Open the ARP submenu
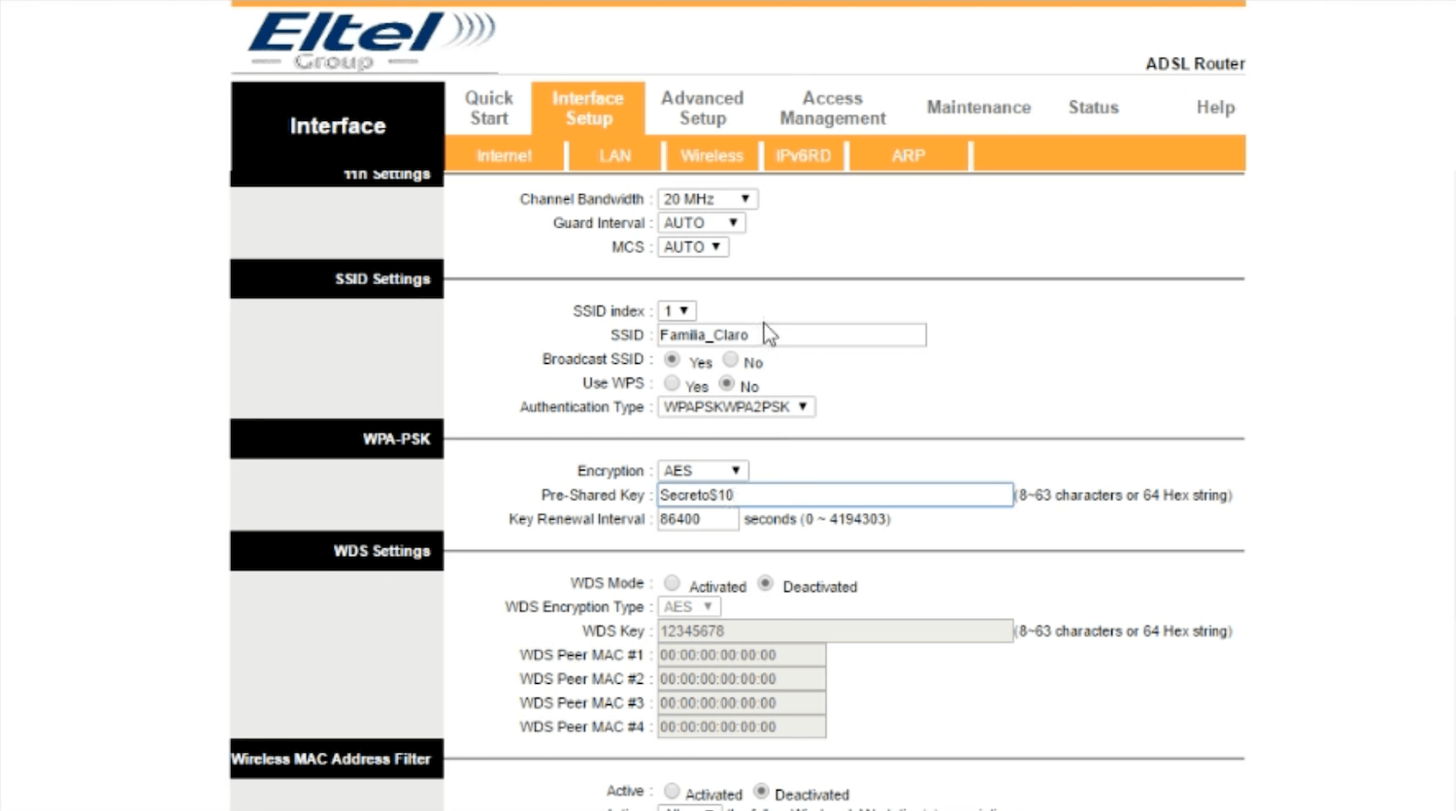Screen dimensions: 1456x811 [908, 155]
